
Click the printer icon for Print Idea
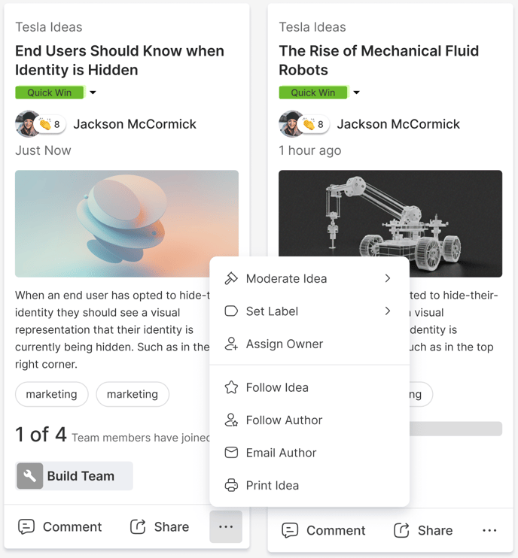pyautogui.click(x=231, y=485)
